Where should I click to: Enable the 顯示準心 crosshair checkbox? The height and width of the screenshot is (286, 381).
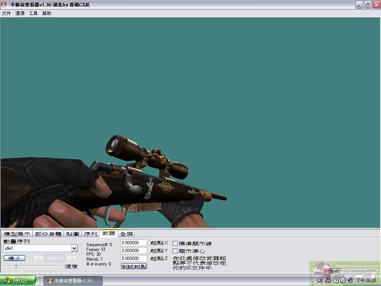pyautogui.click(x=175, y=251)
